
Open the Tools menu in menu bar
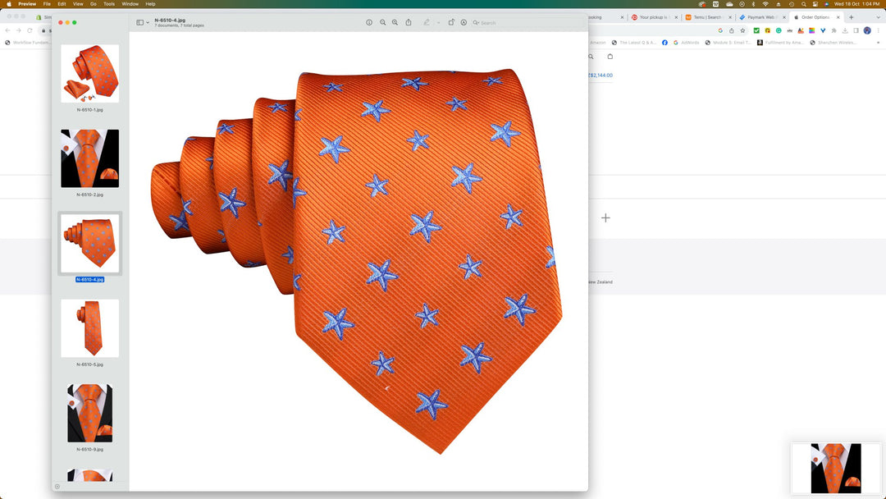[109, 4]
